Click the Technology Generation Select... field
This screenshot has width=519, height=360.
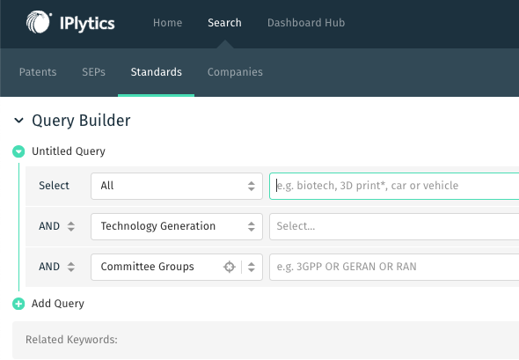click(x=394, y=226)
